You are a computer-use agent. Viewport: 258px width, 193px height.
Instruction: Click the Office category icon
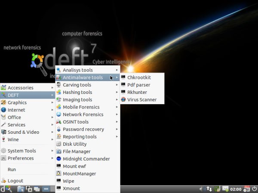pyautogui.click(x=3, y=117)
